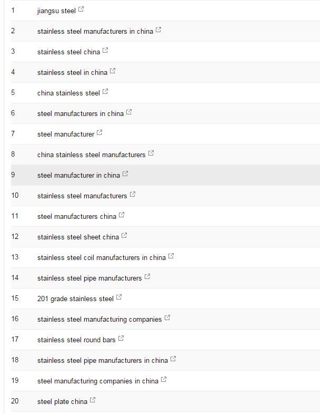This screenshot has width=320, height=414.
Task: Select keyword steel manufacturing companies in china
Action: tap(98, 381)
